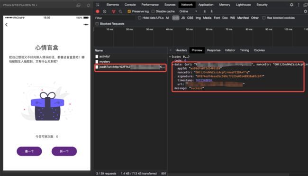Select the Network tab
Viewport: 308px width, 176px height.
pyautogui.click(x=187, y=5)
